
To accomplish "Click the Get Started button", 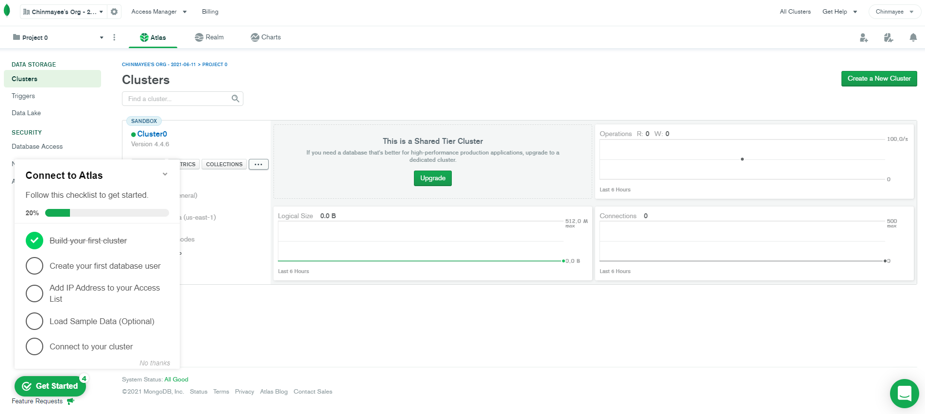I will [x=51, y=386].
